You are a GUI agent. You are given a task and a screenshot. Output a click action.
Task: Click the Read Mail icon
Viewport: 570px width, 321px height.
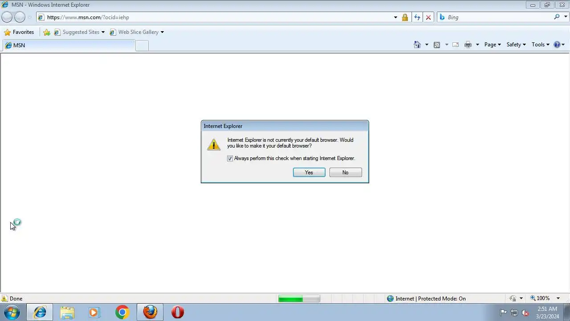456,45
